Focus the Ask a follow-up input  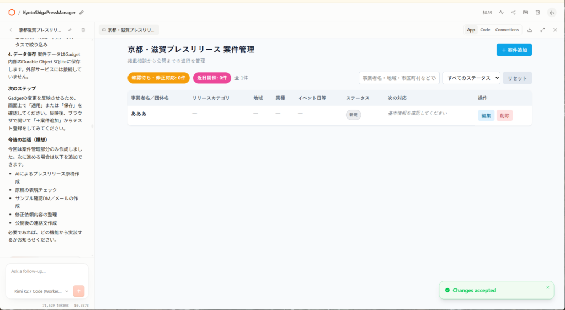click(47, 271)
